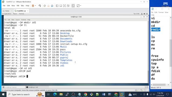This screenshot has height=97, width=172.
Task: Click the Dockerfile entry in the listing
Action: [67, 36]
